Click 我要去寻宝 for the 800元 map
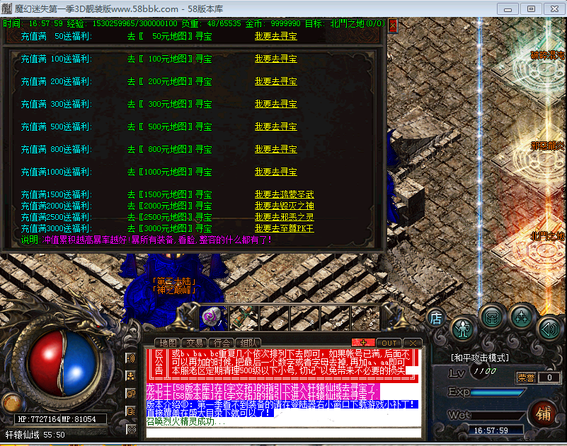Image resolution: width=567 pixels, height=446 pixels. [276, 149]
